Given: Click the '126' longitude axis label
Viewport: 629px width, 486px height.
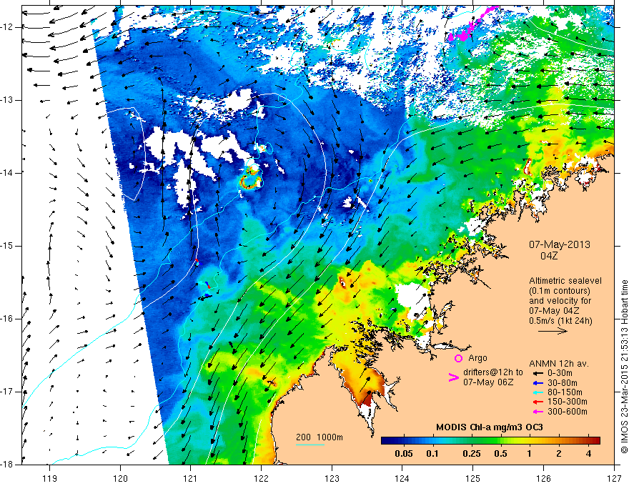Looking at the screenshot, I should pos(543,478).
